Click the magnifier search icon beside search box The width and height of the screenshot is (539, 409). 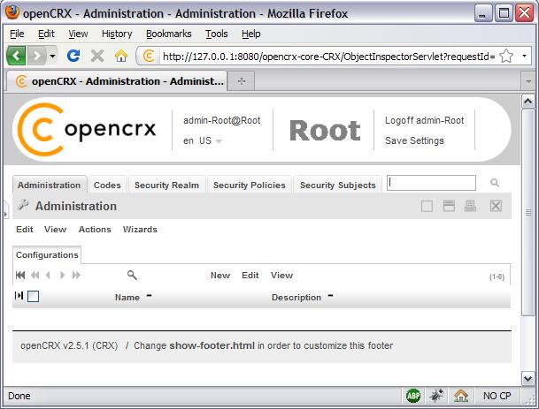coord(495,183)
